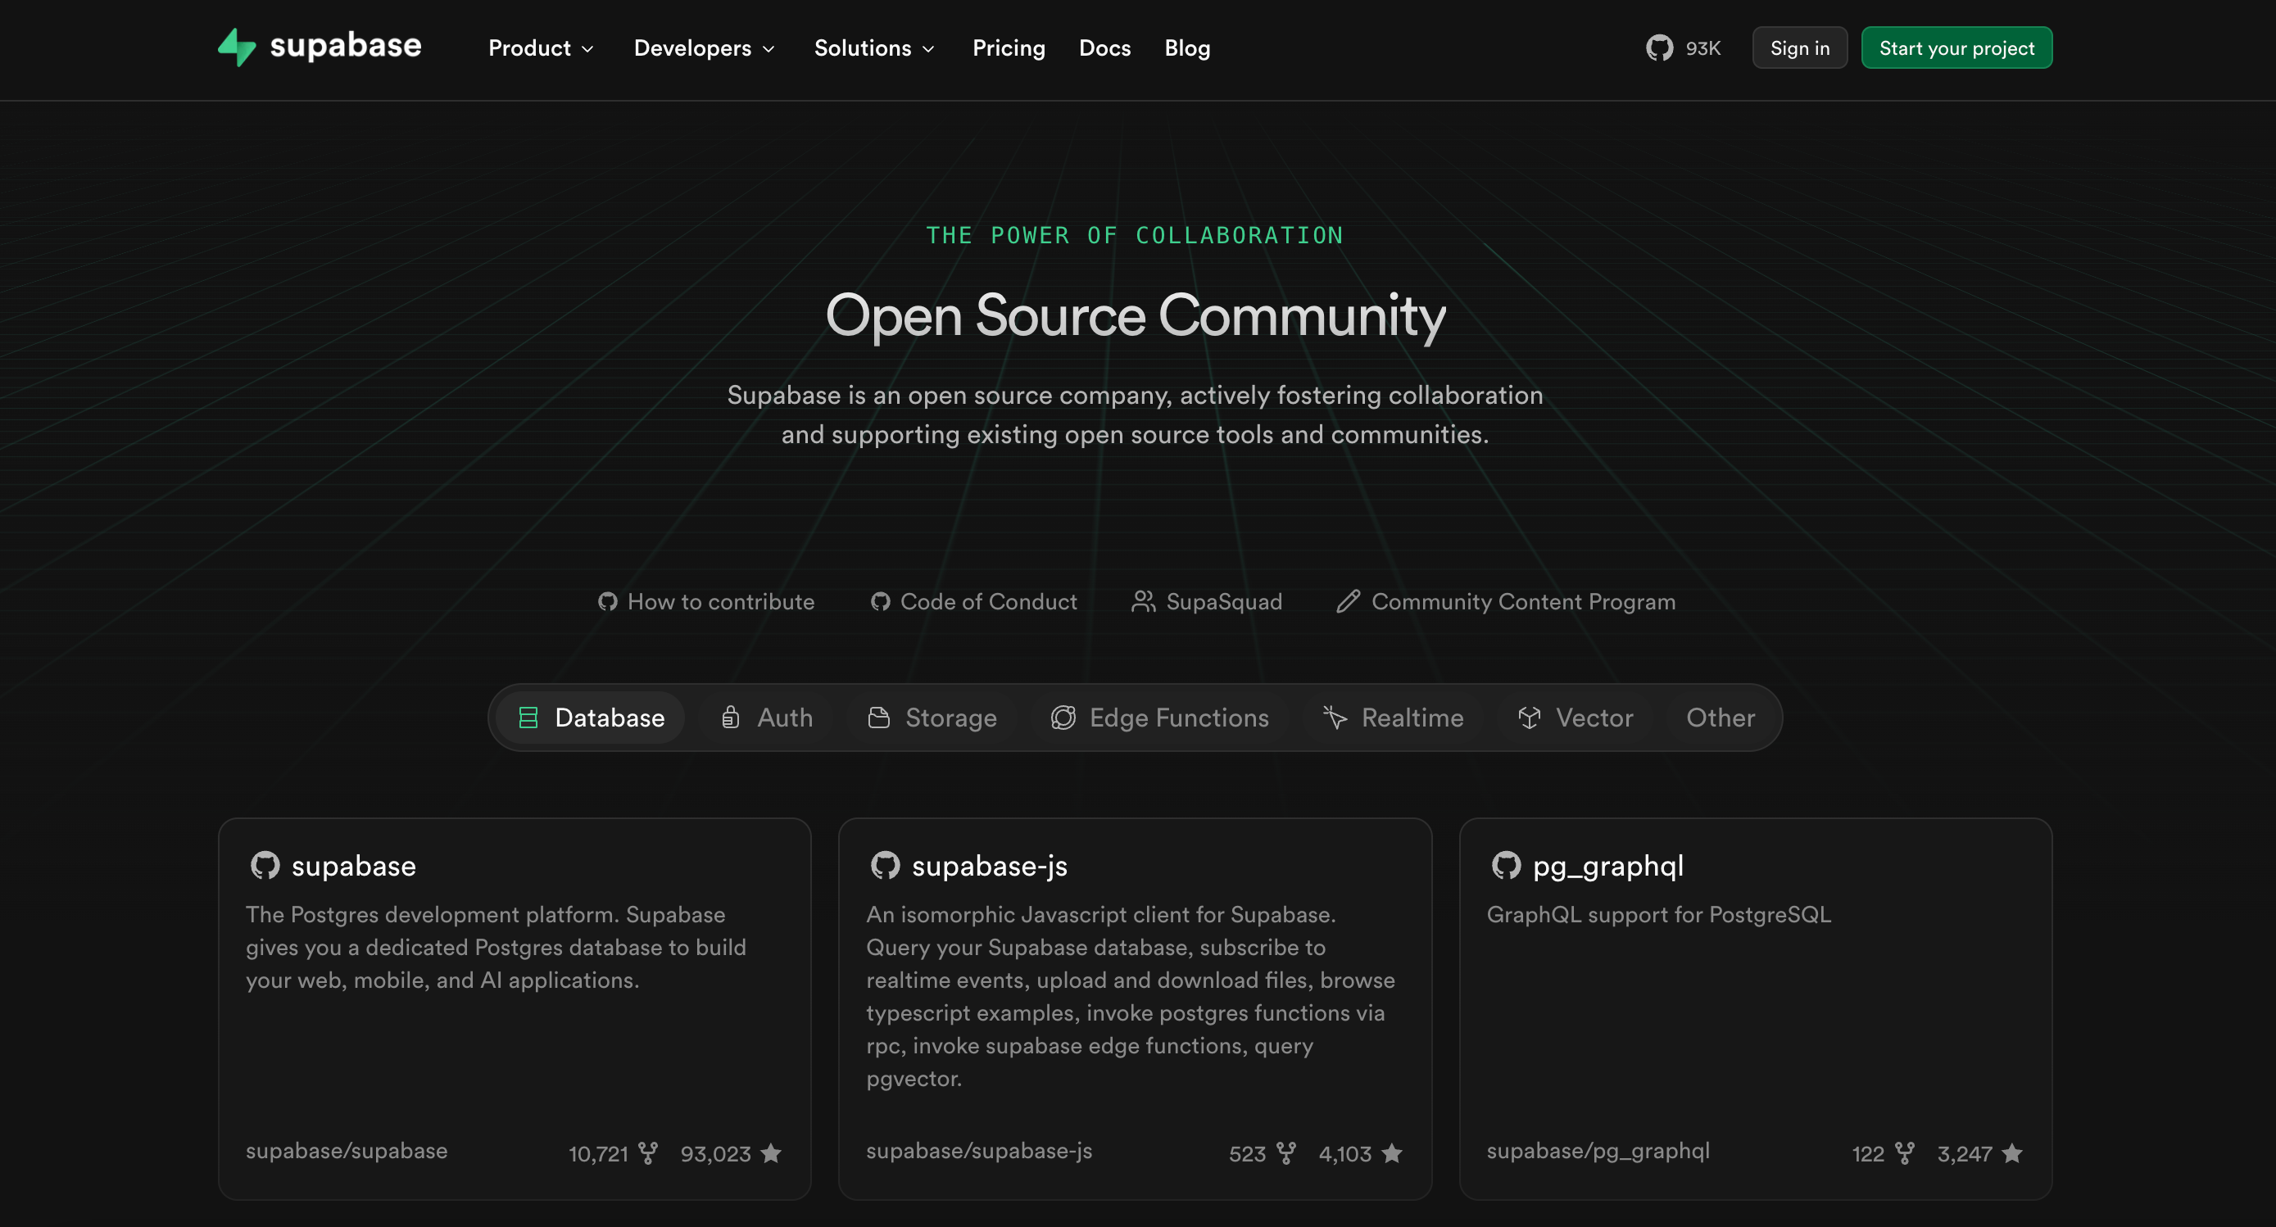Click GitHub icon beside supabase-js title
Screen dimensions: 2276x1227
(884, 865)
